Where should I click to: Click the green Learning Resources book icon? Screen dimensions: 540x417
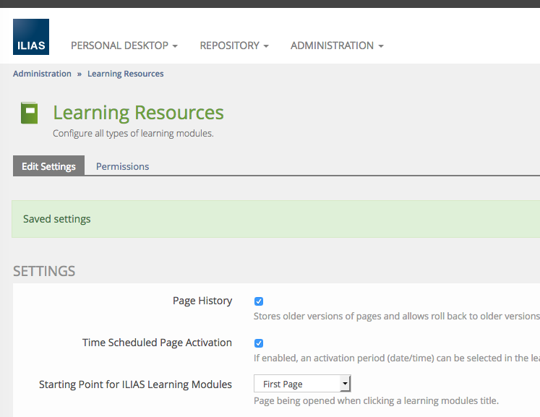point(29,113)
